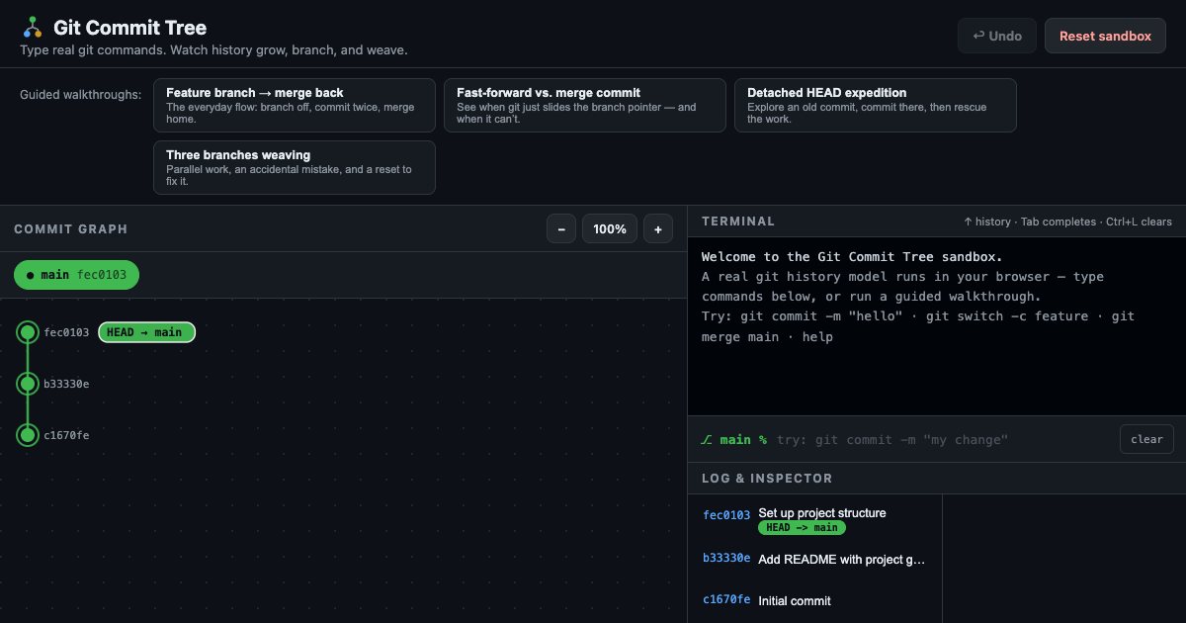Click the HEAD → main label in graph
The height and width of the screenshot is (623, 1186).
click(147, 332)
